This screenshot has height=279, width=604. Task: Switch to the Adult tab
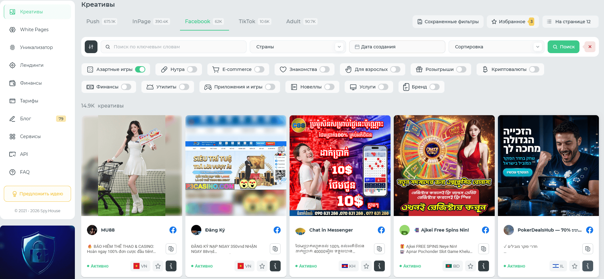[x=301, y=22]
